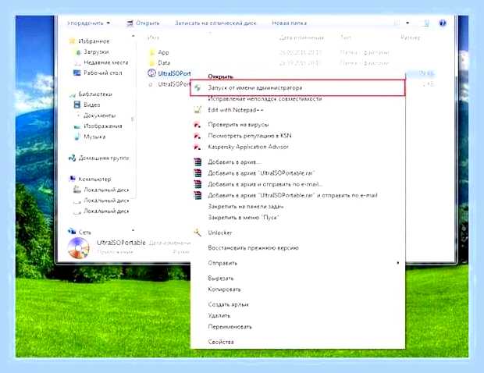Click Kaspersky icon beside Kaspersky Application Advisor
484x373 pixels.
pos(198,147)
